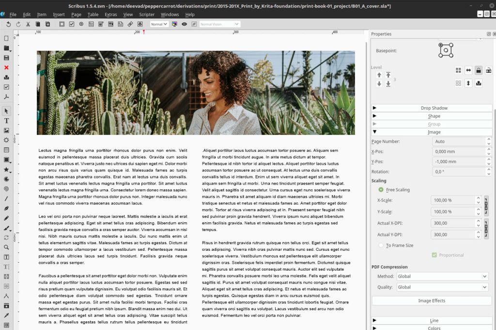Toggle Preview Mode with the eye icon
Viewport: 496px width, 330px height.
[x=184, y=24]
